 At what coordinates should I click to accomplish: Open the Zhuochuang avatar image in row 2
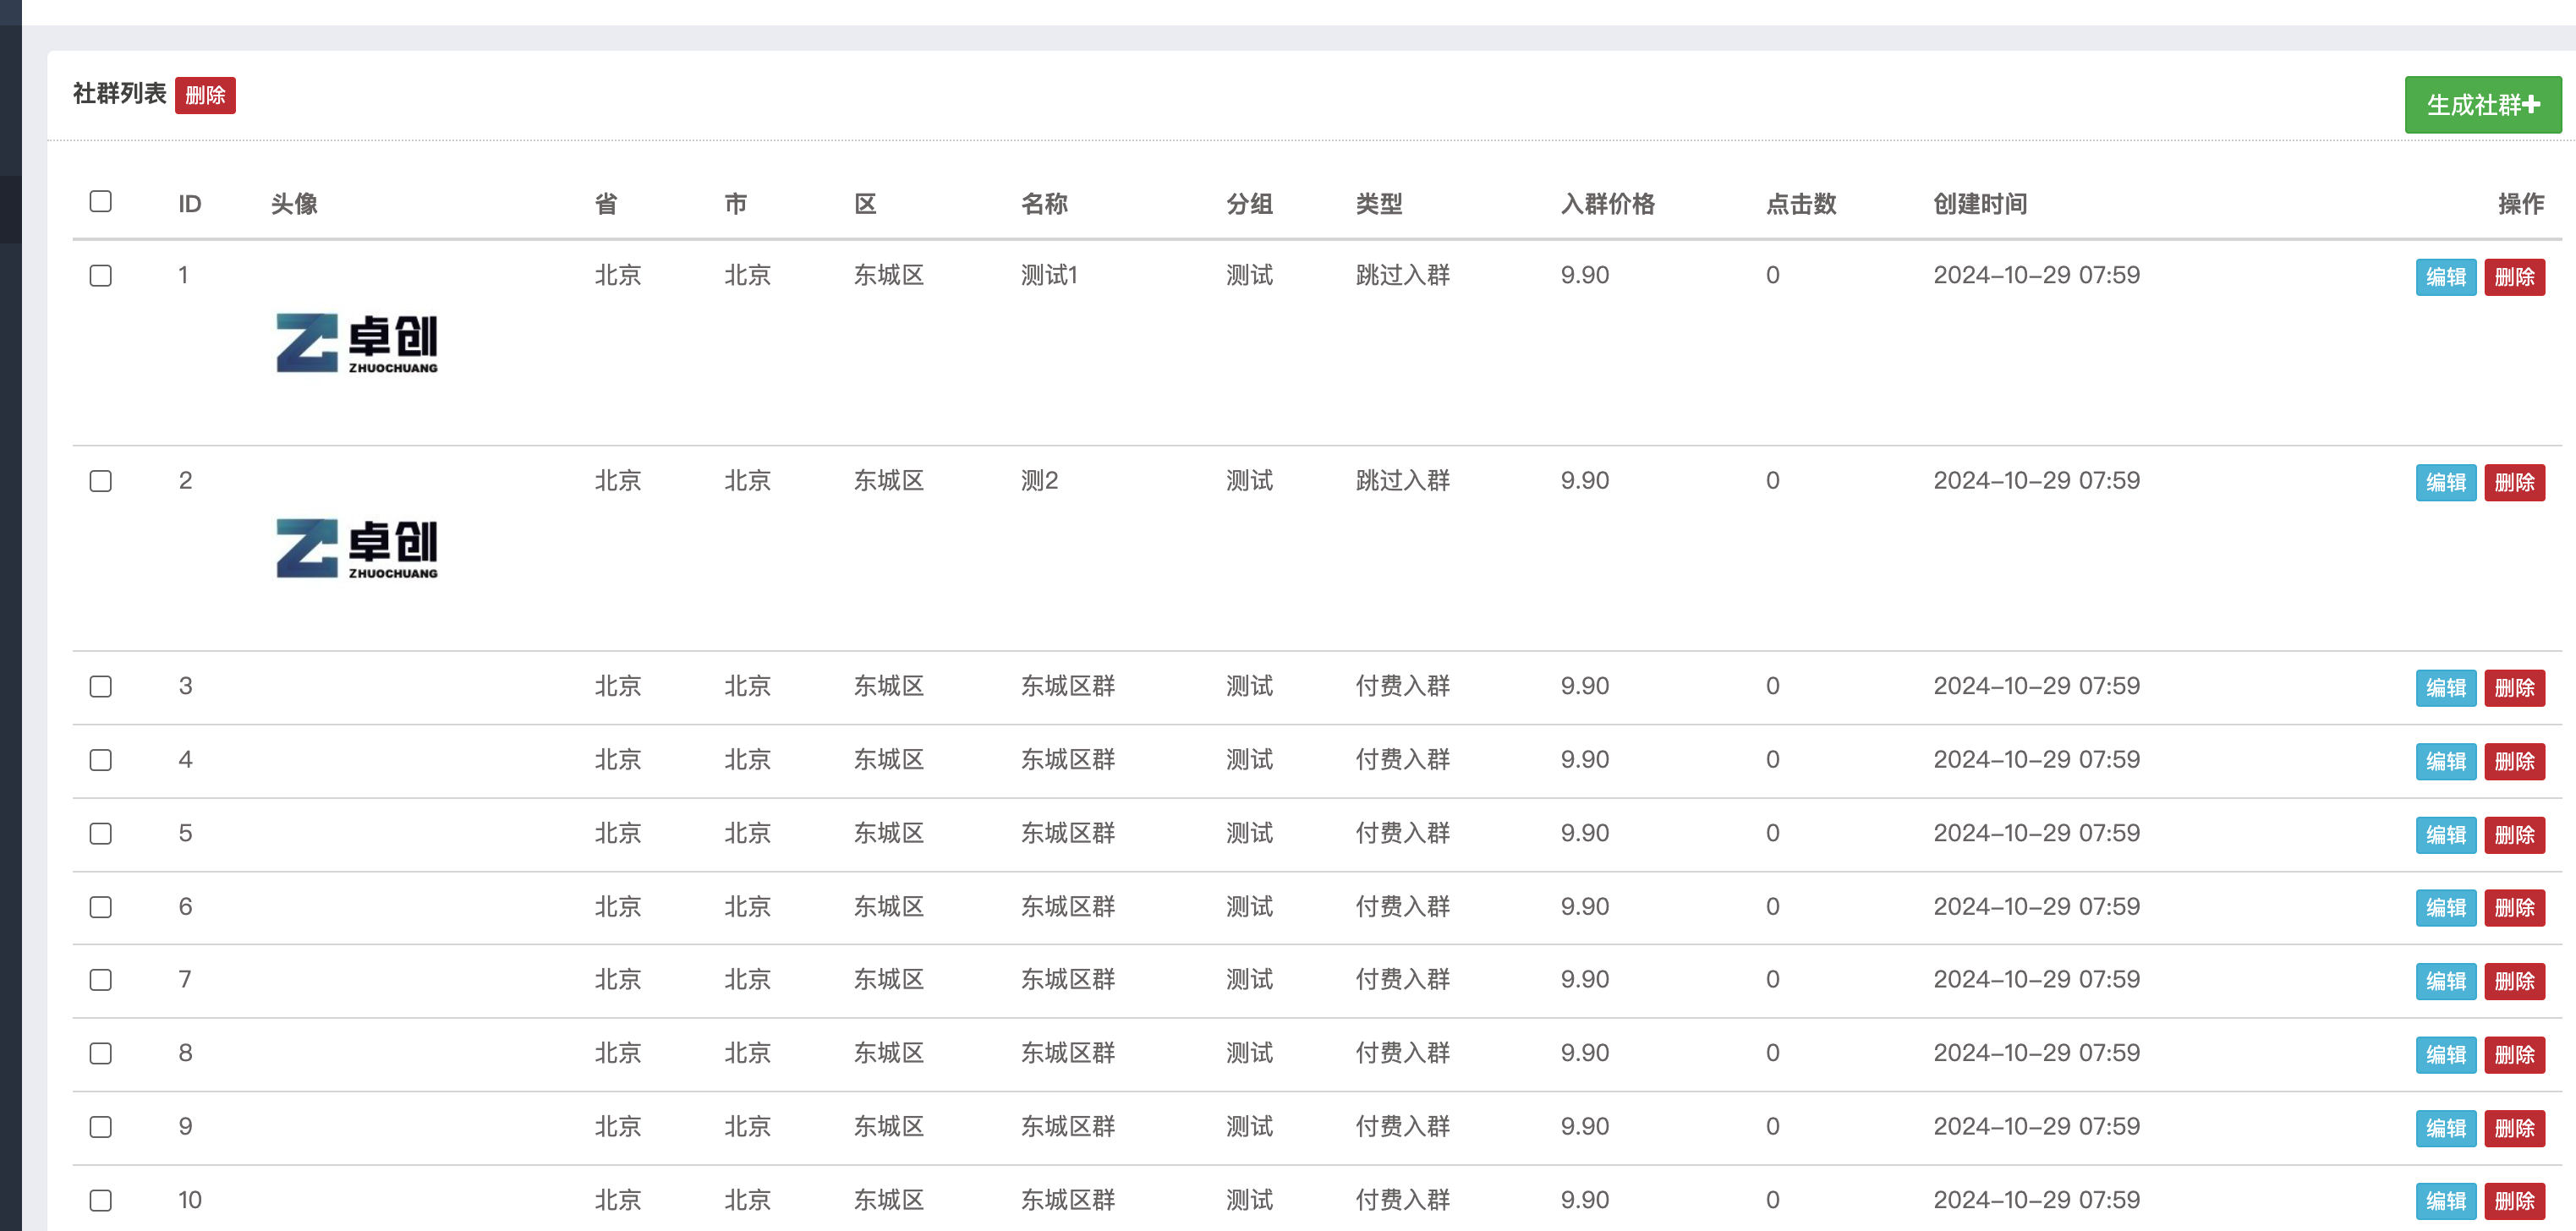357,548
